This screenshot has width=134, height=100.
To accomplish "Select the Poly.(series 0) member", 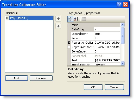I will 29,18.
